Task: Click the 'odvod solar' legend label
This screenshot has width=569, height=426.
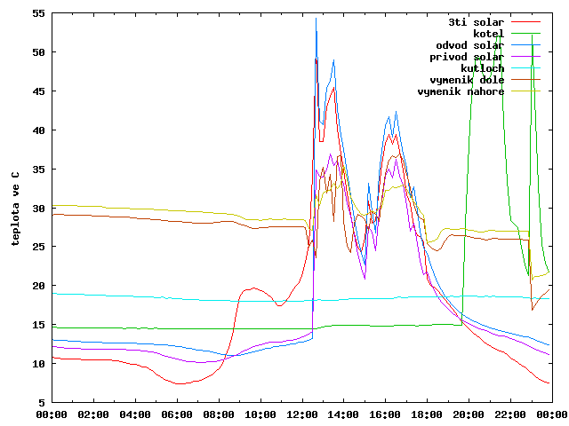Action: point(470,45)
